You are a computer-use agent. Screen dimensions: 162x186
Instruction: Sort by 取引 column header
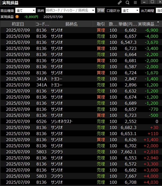pos(101,24)
